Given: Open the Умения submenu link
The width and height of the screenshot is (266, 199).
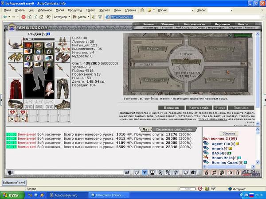Looking at the screenshot, I should [167, 27].
